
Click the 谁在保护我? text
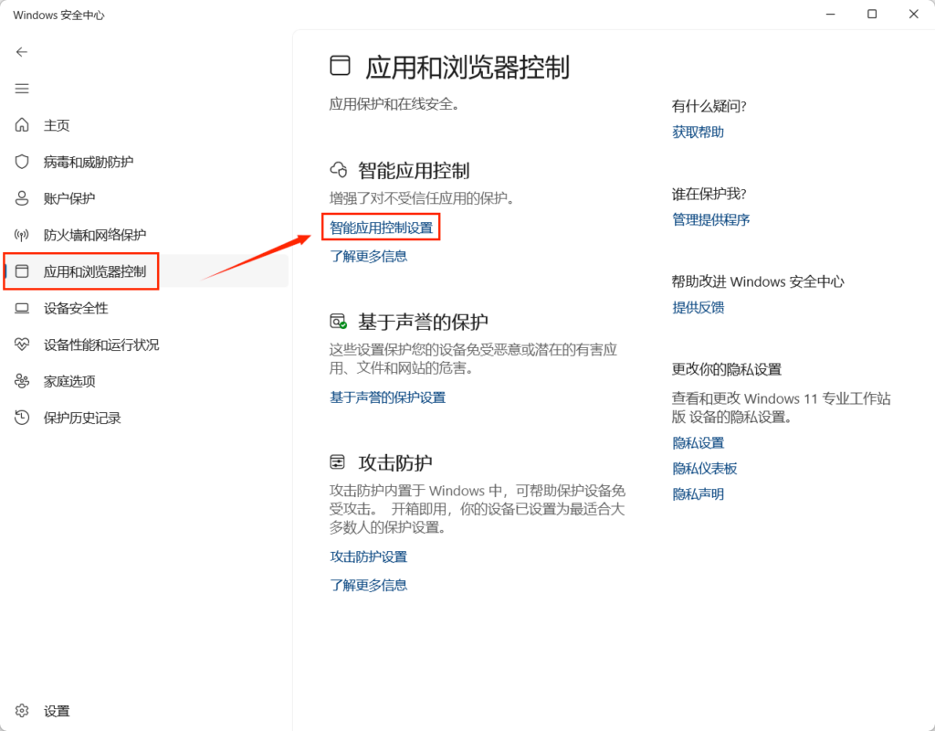[709, 194]
